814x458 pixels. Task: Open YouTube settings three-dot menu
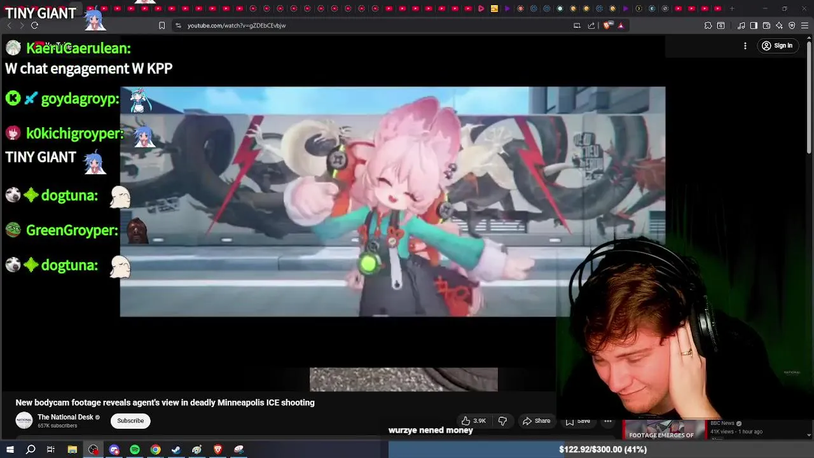[745, 46]
